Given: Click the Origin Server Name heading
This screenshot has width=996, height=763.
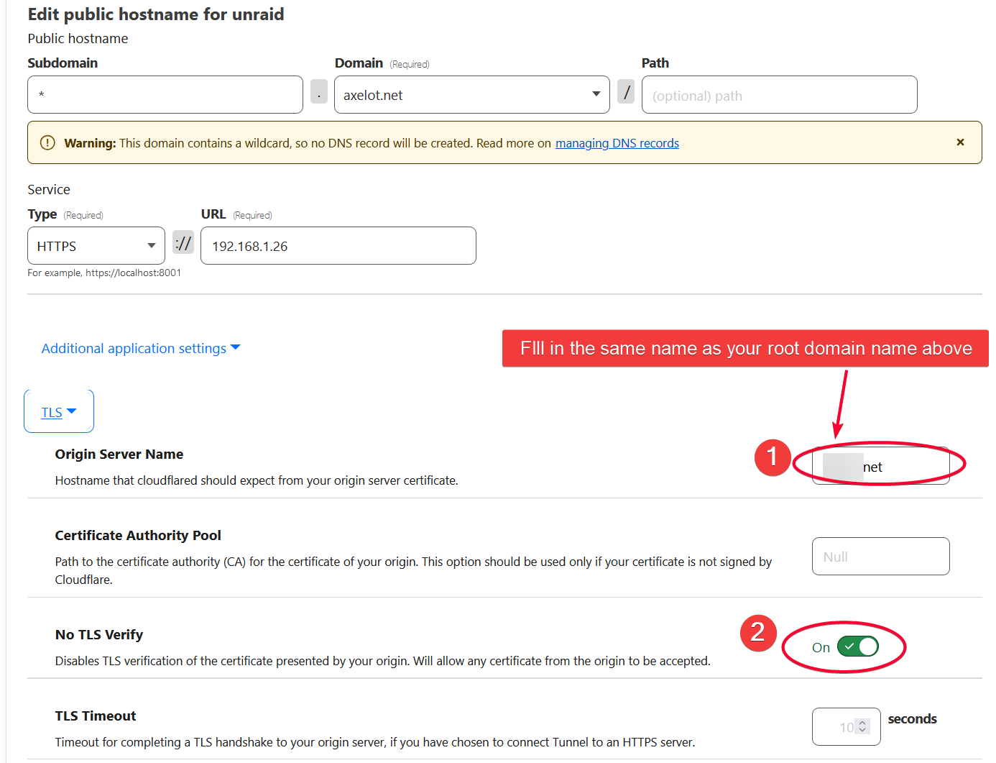Looking at the screenshot, I should pyautogui.click(x=119, y=454).
